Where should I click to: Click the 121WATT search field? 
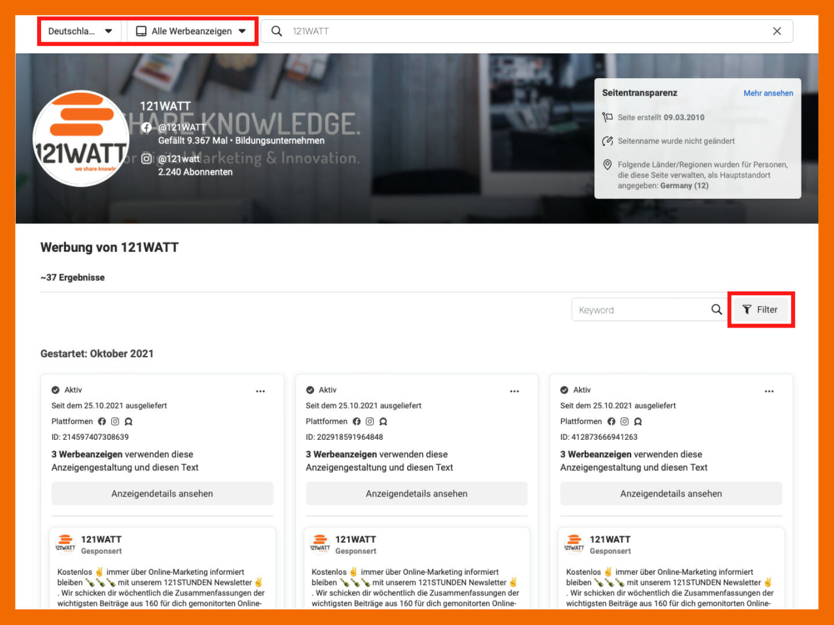(526, 31)
